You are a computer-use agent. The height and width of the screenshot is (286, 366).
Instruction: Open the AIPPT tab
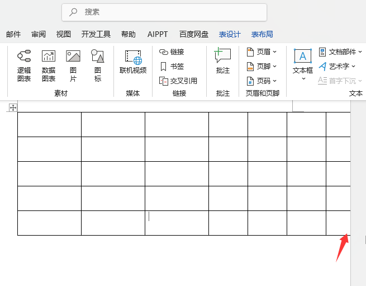(158, 34)
